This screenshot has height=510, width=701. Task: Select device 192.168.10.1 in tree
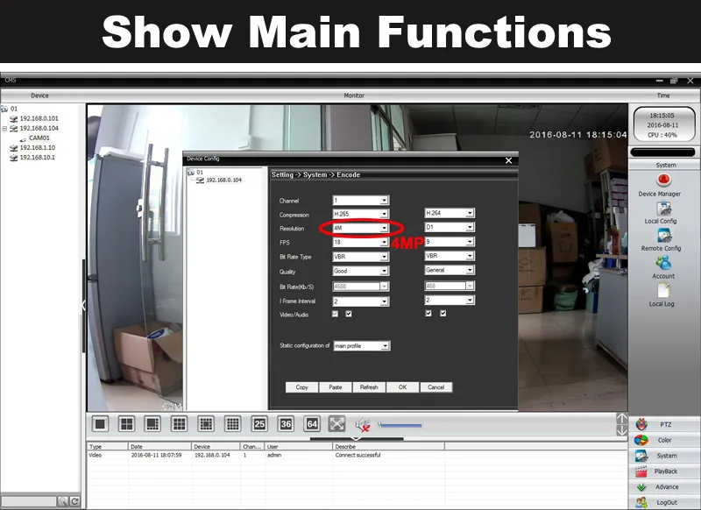click(38, 158)
